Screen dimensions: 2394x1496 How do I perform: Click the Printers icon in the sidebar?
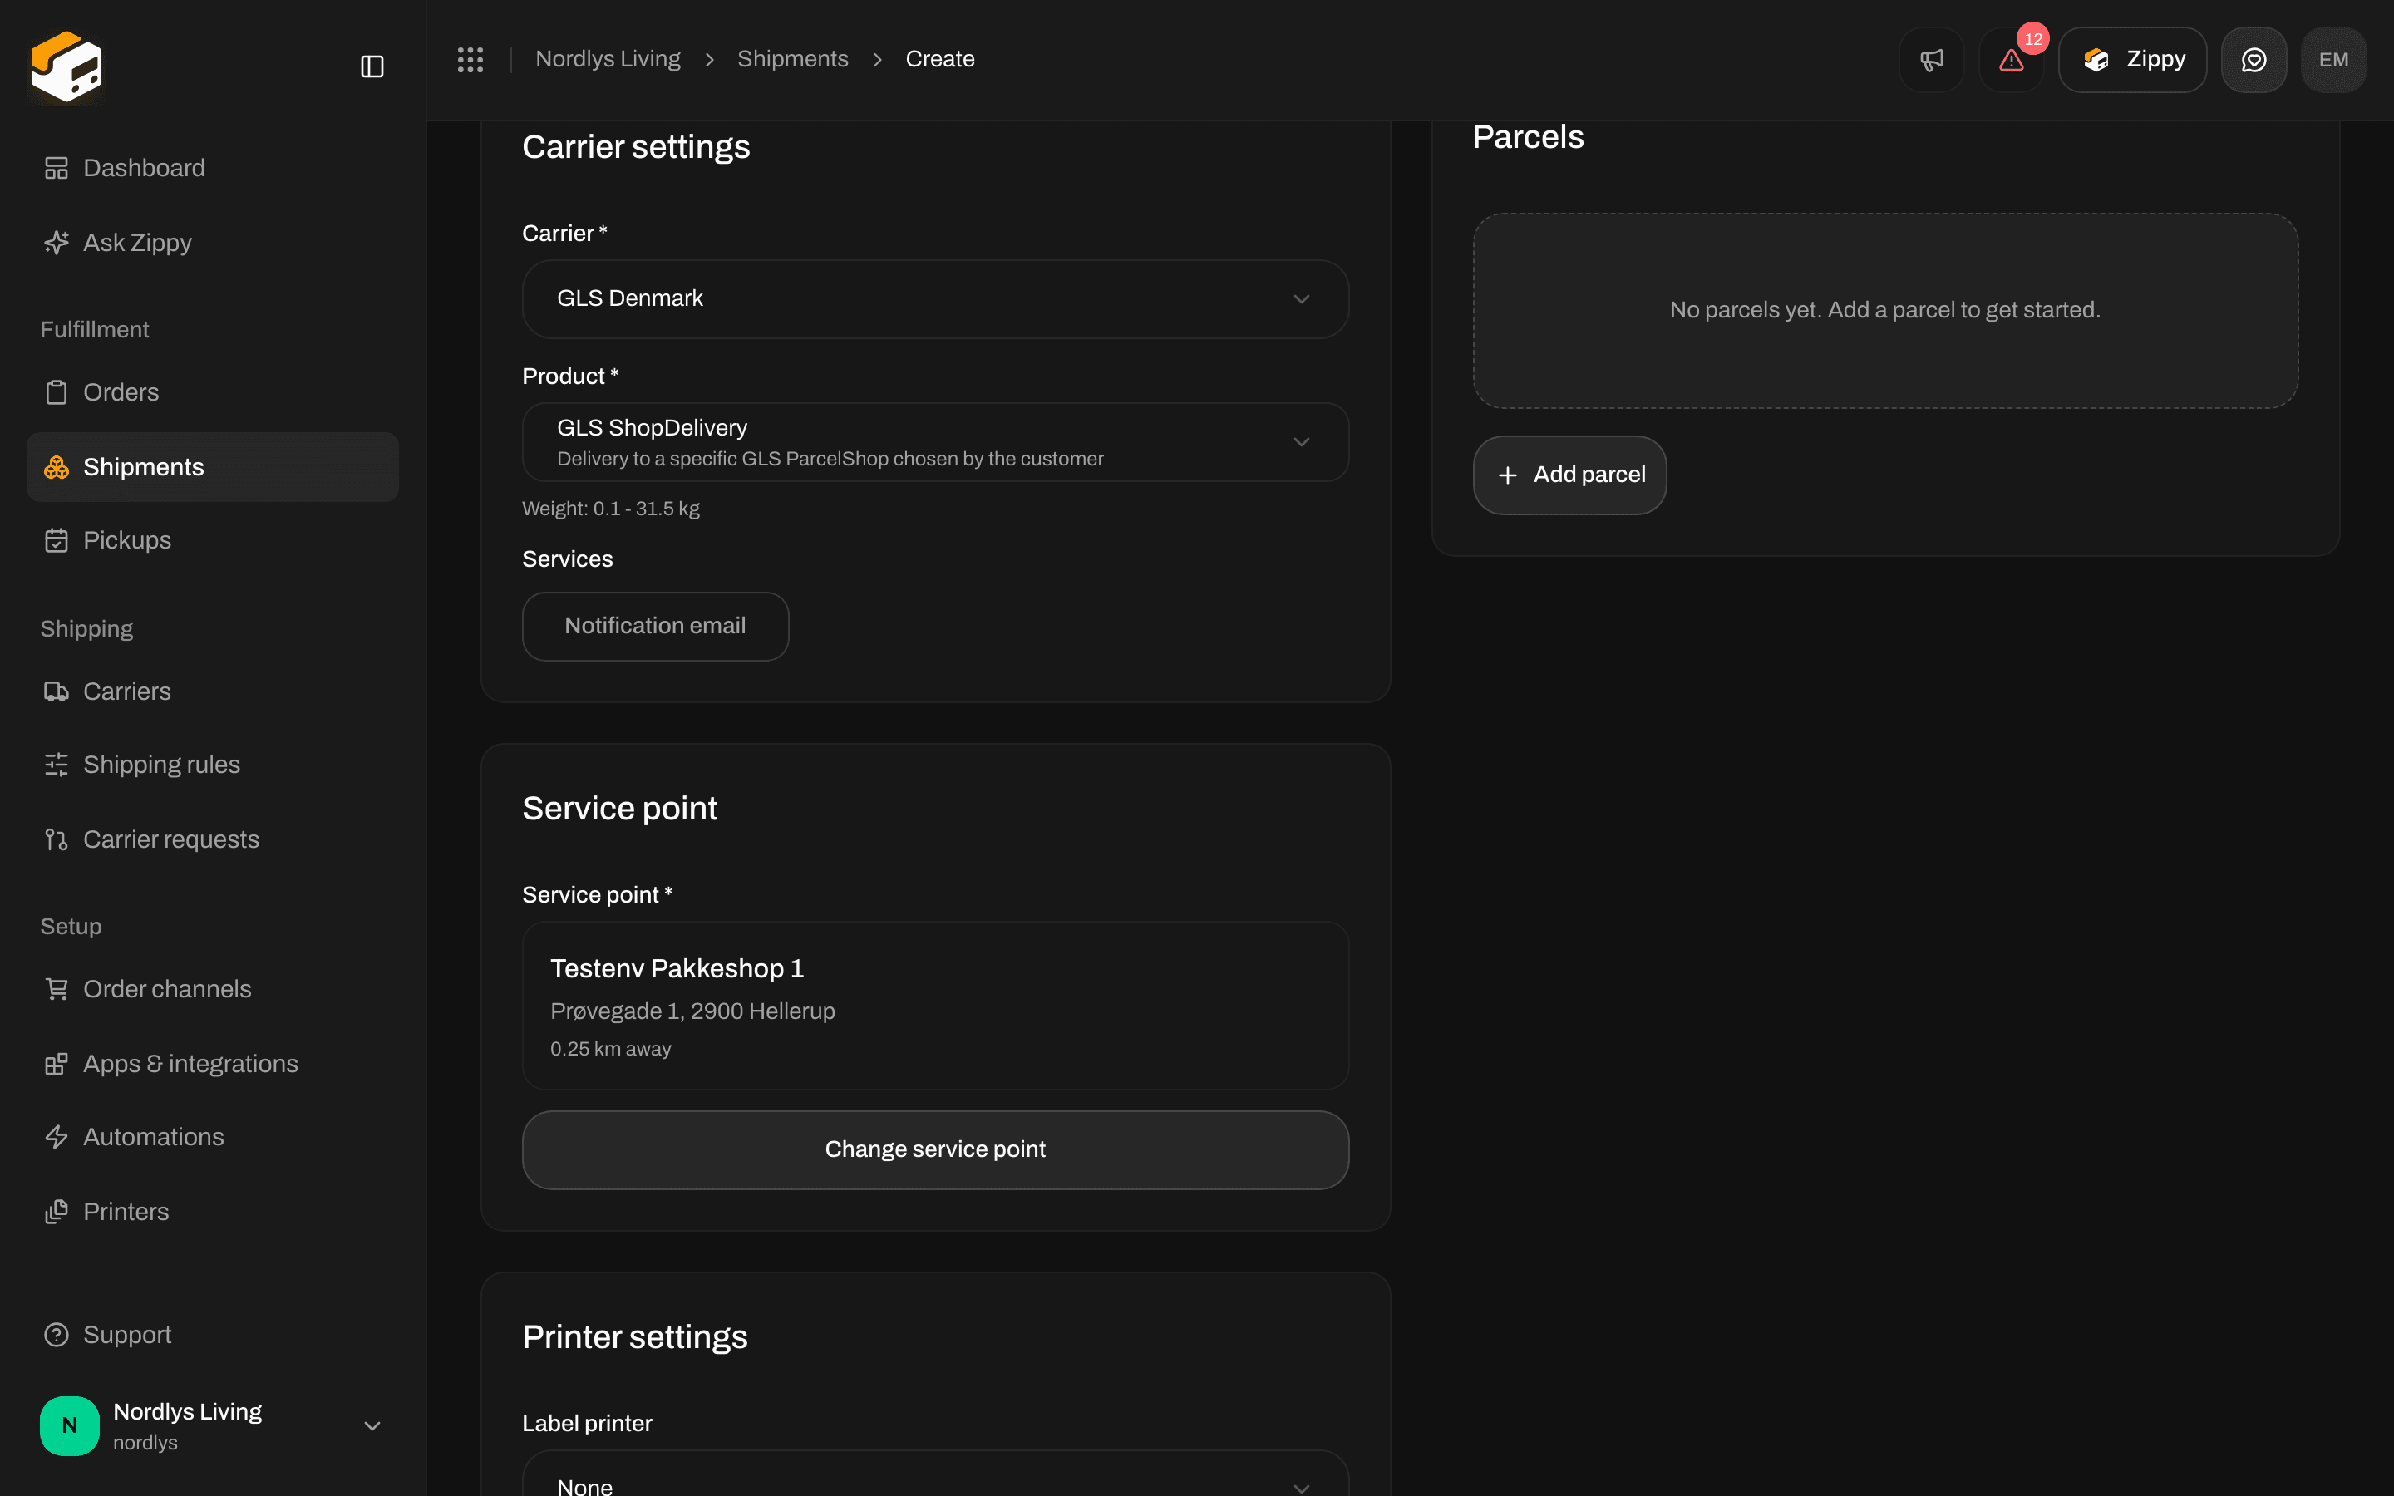[57, 1212]
